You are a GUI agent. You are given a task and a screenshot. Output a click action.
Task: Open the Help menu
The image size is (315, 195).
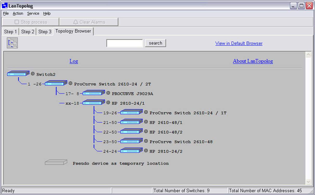[47, 14]
